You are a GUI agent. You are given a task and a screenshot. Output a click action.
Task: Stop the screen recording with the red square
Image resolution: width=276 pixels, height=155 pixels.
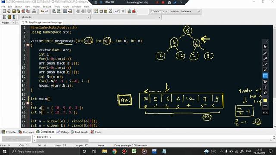pos(163,3)
